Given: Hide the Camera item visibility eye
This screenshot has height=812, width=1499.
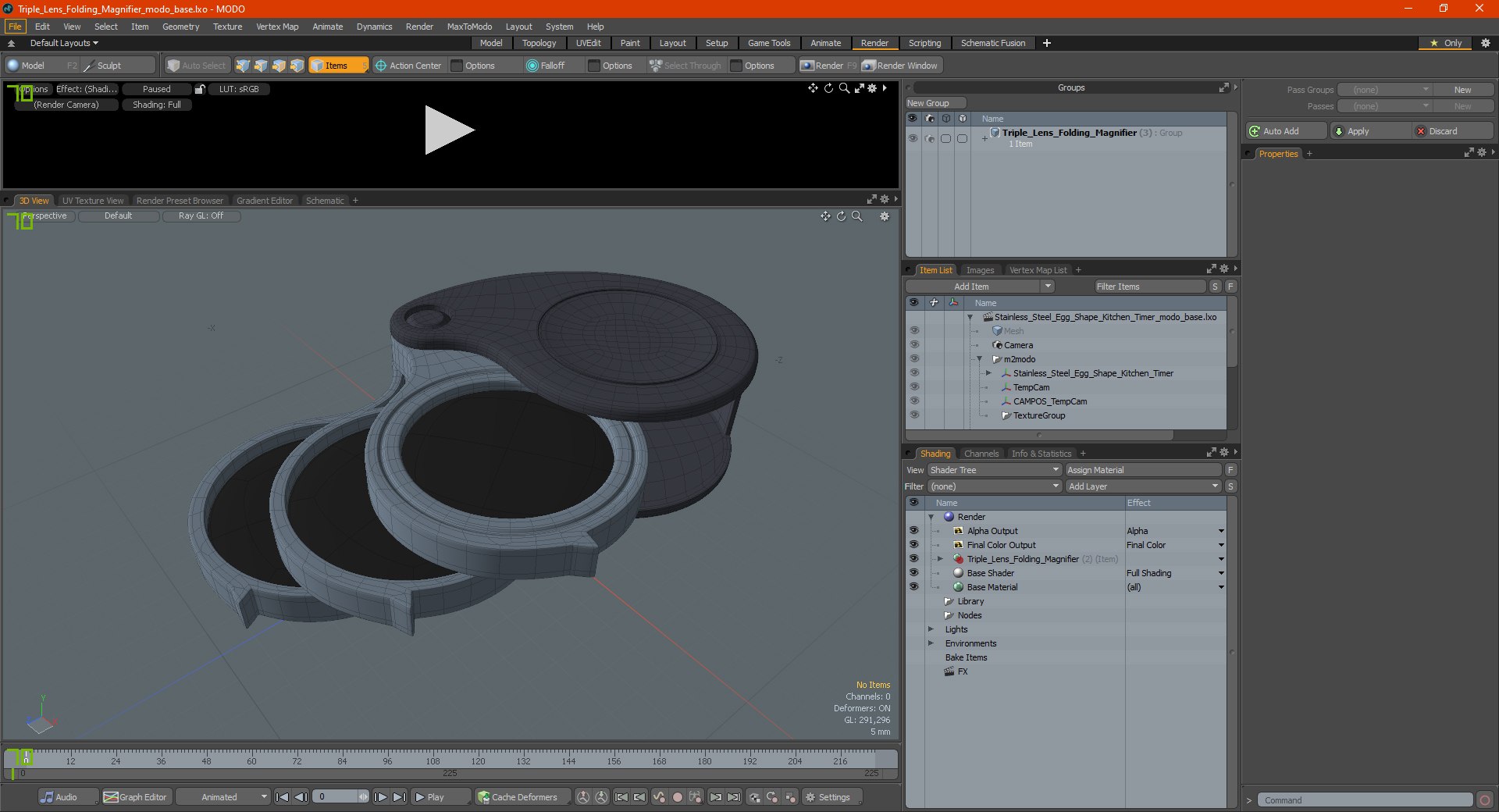Looking at the screenshot, I should 913,345.
